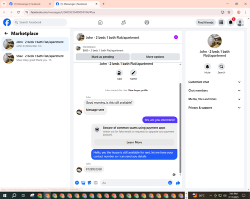250x199 pixels.
Task: Click Learn More about scams
Action: pos(134,142)
